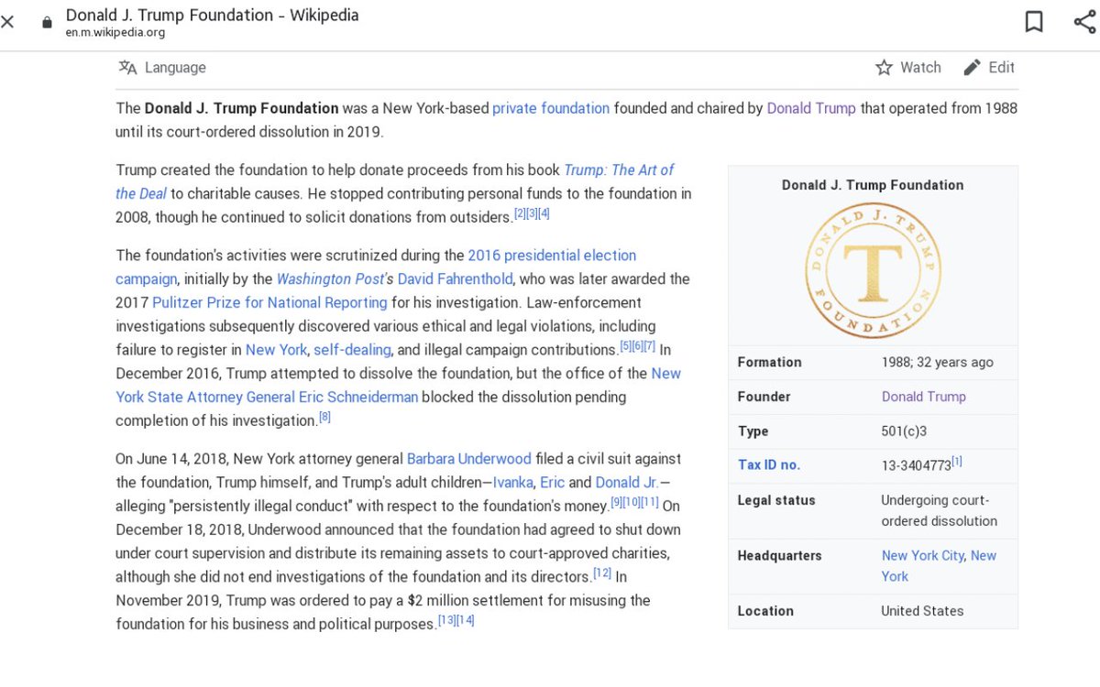
Task: Click the Edit pencil icon
Action: [973, 67]
